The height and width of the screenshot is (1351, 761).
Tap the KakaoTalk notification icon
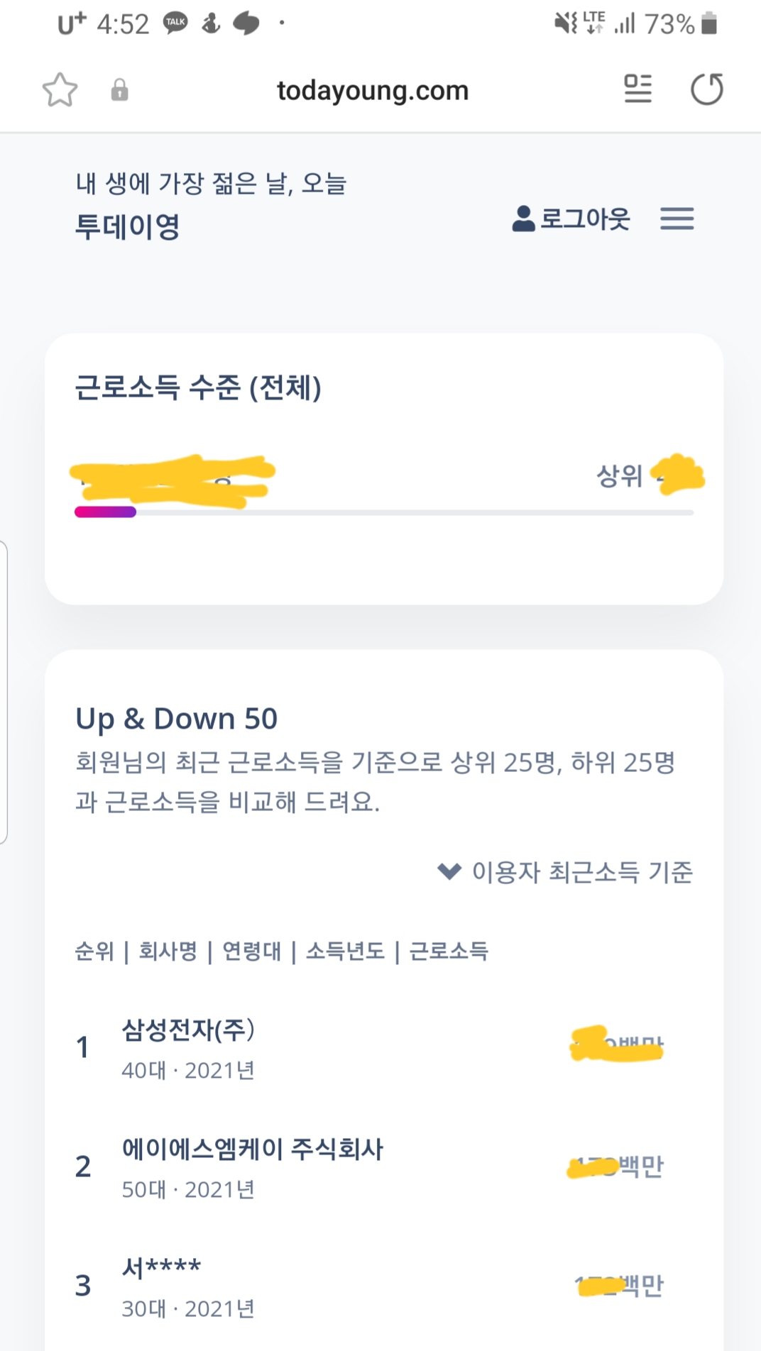click(175, 23)
